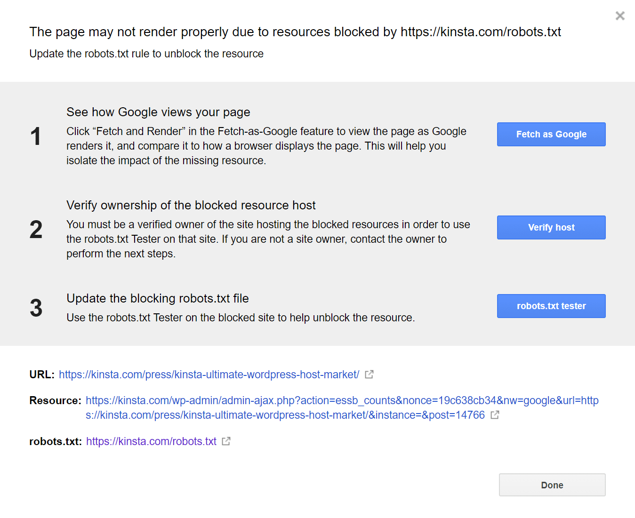Click the large numeral 1 step indicator
Screen dimensions: 635x518
(x=36, y=136)
